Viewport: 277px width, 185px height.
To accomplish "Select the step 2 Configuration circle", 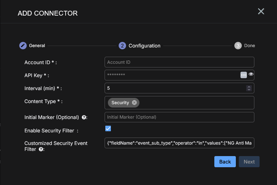I will (122, 46).
